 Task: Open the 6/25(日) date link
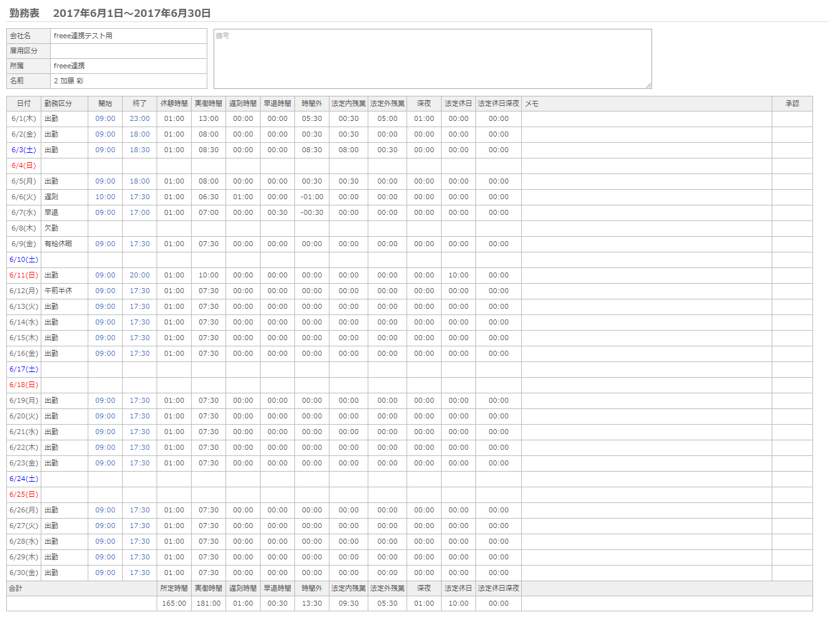(x=24, y=494)
